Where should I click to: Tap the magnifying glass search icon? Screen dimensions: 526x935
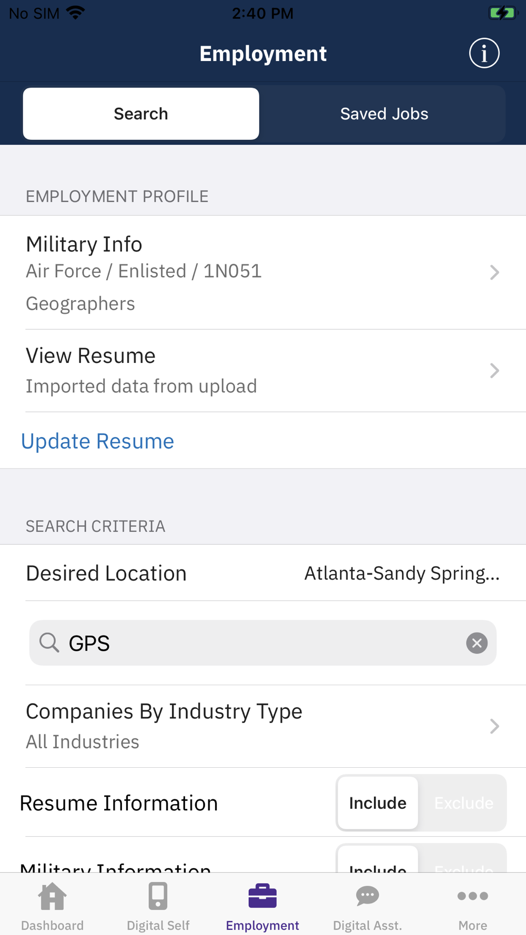pyautogui.click(x=49, y=643)
